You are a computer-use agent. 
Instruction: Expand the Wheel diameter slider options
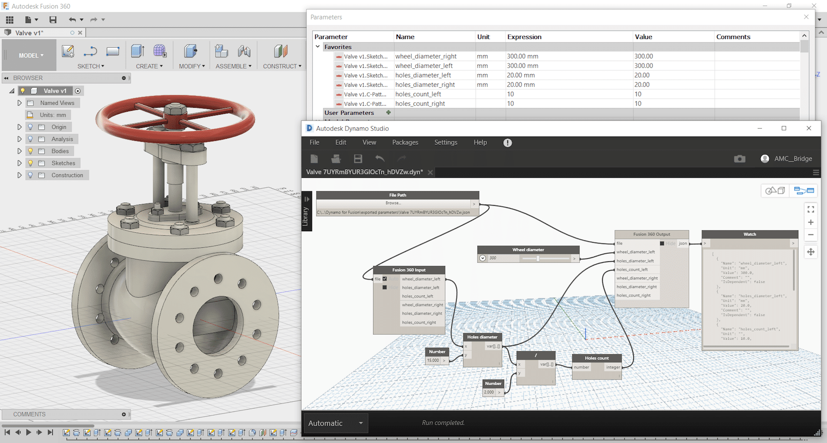[x=483, y=258]
